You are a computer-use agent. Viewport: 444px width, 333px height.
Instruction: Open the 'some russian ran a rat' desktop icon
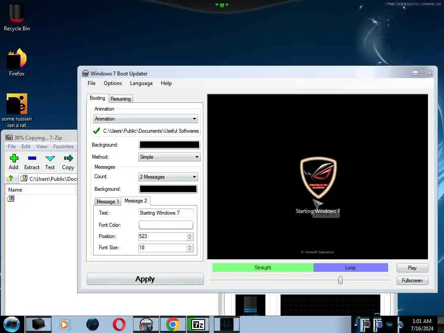(x=17, y=111)
